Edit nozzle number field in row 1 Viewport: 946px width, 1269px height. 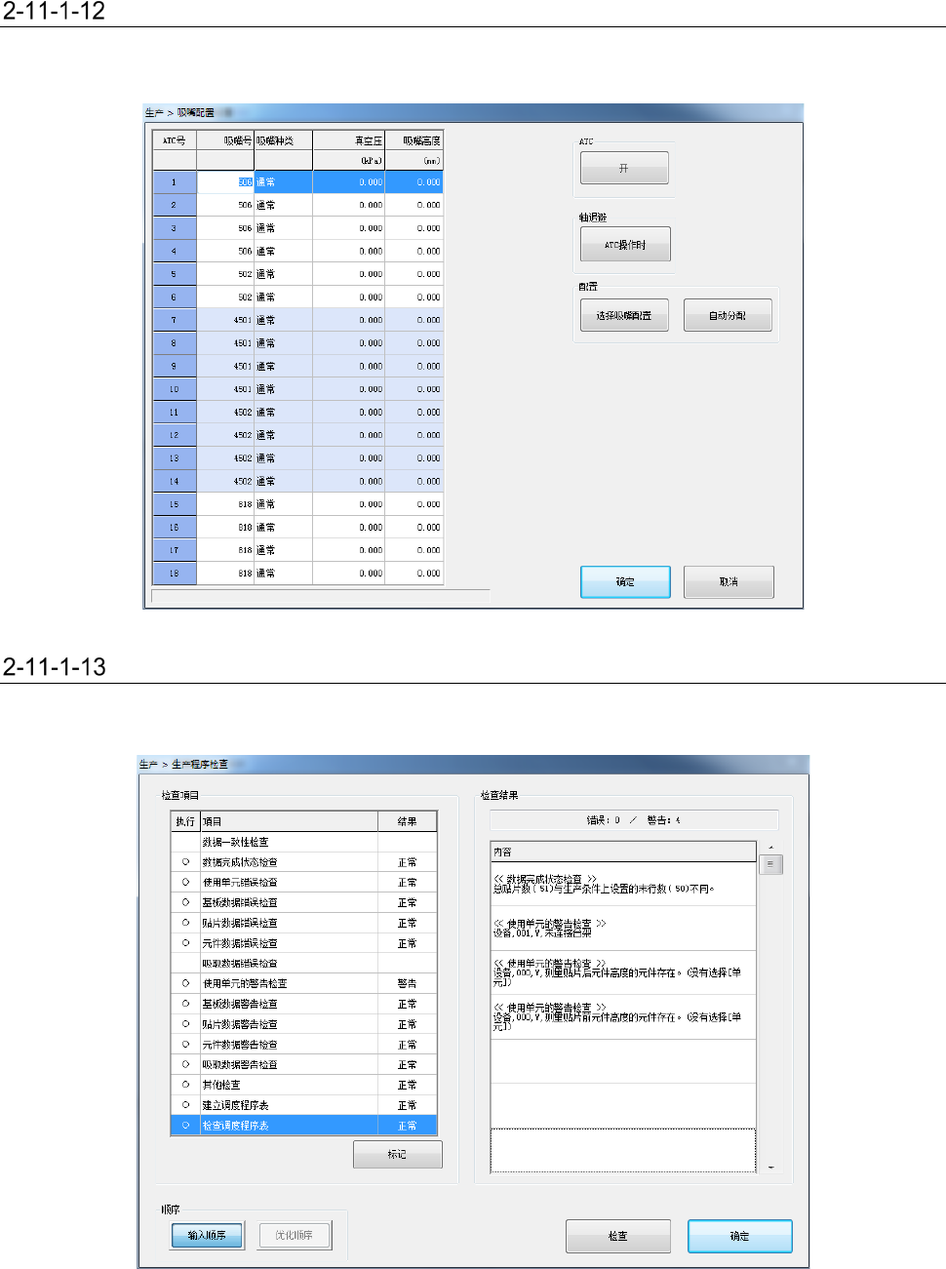(225, 181)
